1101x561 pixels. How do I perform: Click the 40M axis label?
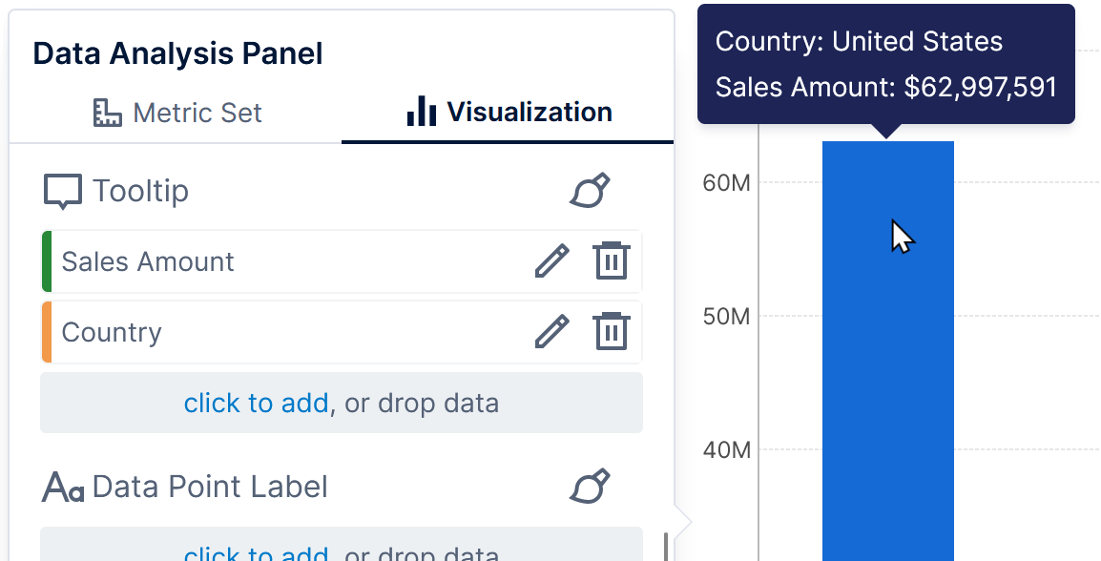[x=727, y=449]
